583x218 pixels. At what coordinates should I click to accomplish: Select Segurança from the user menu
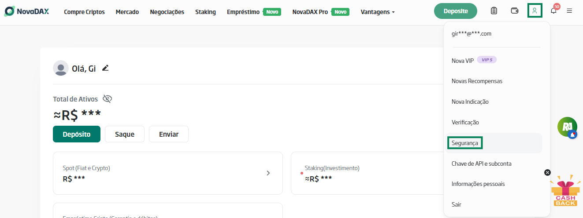[465, 143]
